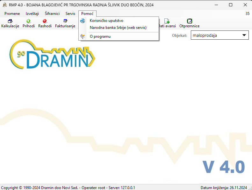The height and width of the screenshot is (190, 252).
Task: Open Fakturisanje toolbar icon
Action: tap(65, 21)
